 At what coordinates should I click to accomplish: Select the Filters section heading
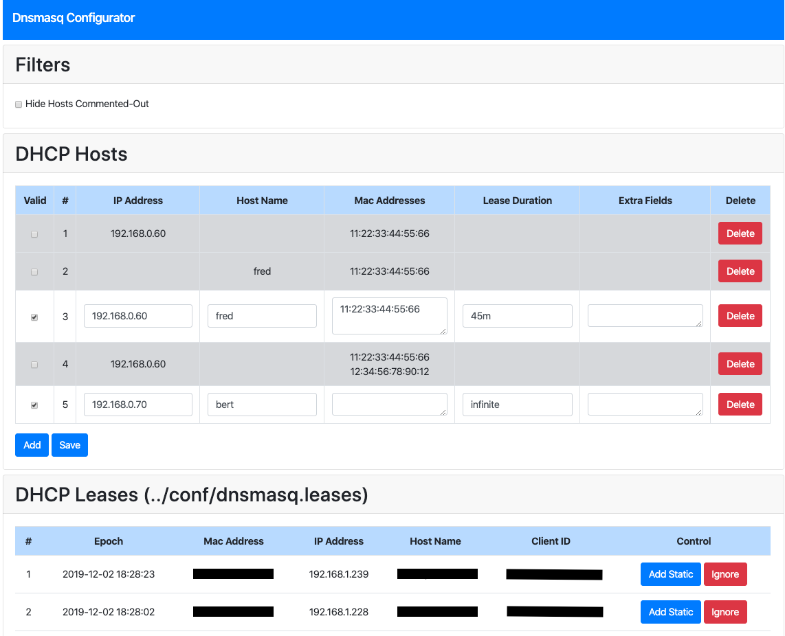(43, 65)
